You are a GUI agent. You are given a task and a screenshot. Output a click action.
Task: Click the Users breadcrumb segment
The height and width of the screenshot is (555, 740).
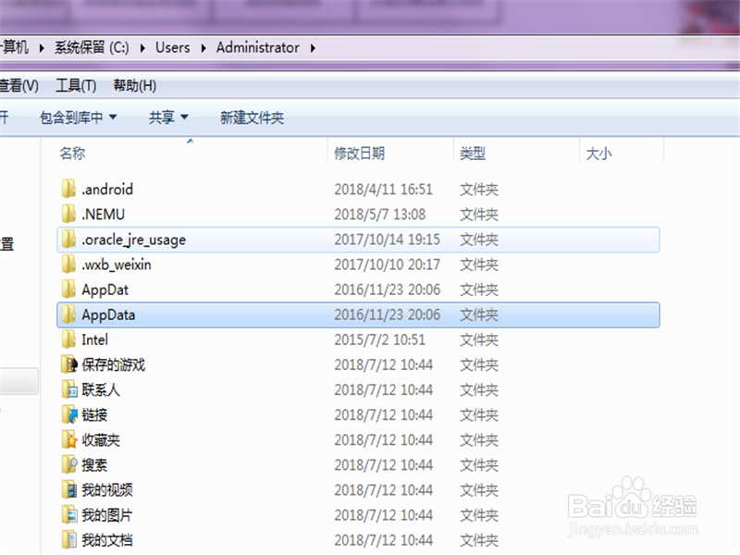[x=173, y=48]
